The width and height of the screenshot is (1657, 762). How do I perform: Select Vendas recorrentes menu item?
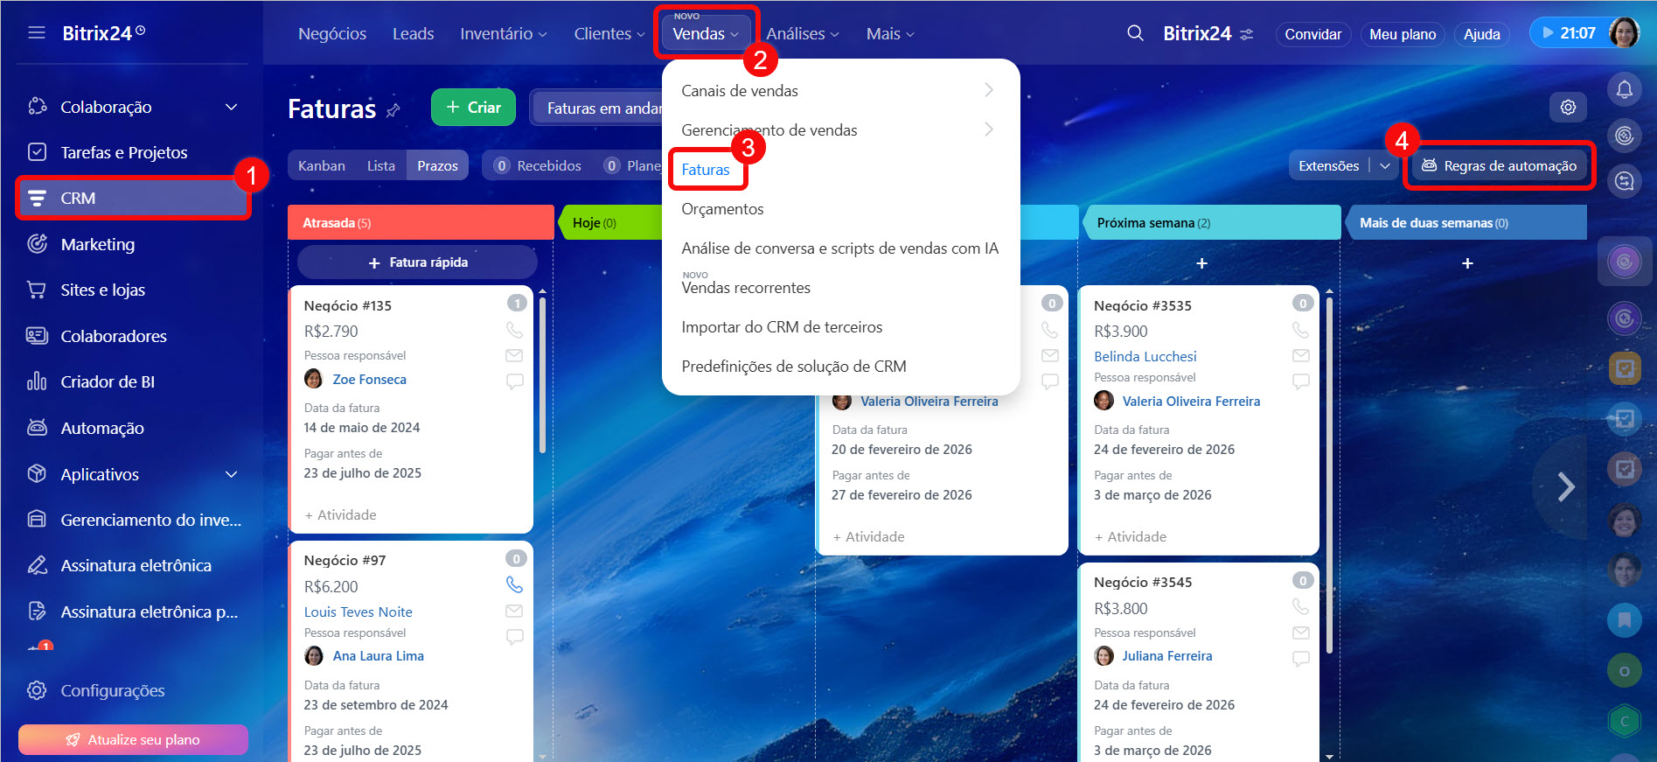(746, 288)
